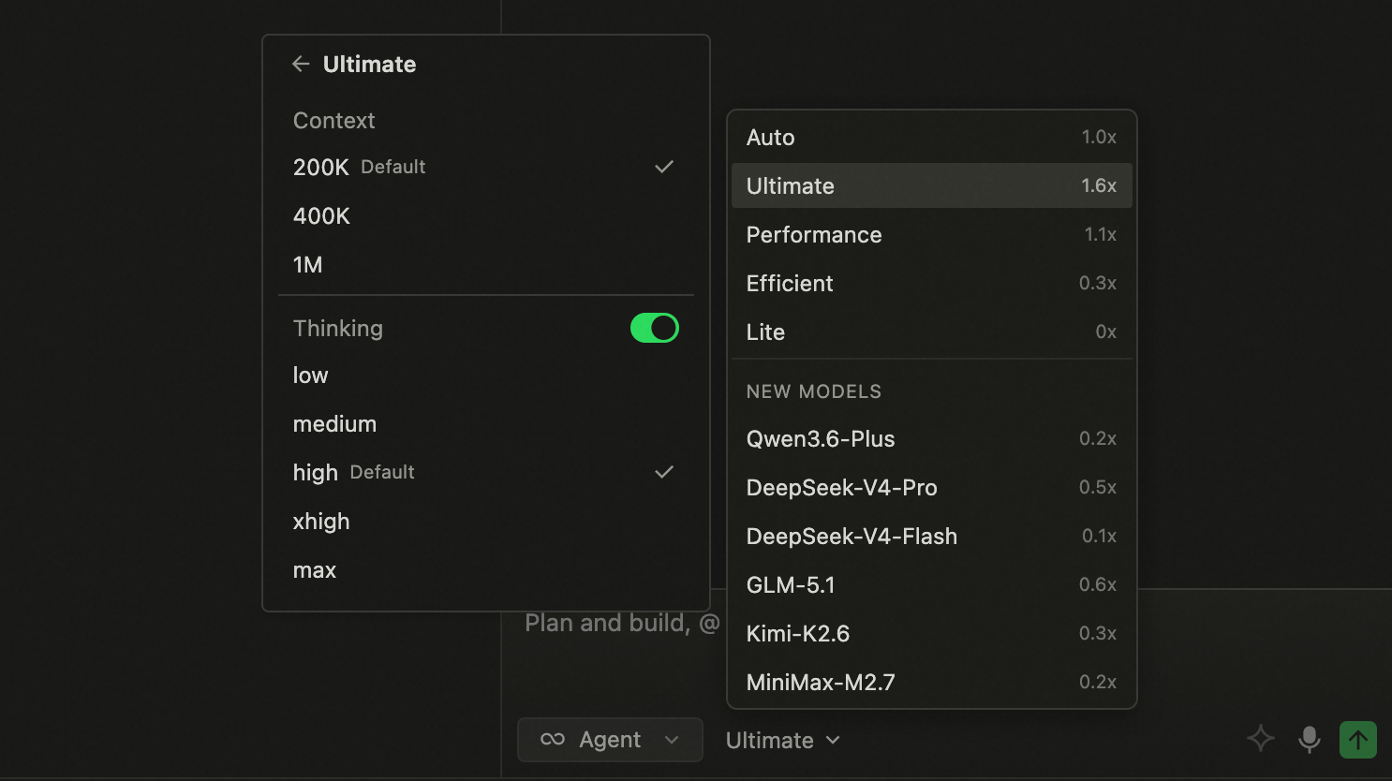Select MiniMax-M2.7 model
The height and width of the screenshot is (781, 1392).
click(x=932, y=682)
